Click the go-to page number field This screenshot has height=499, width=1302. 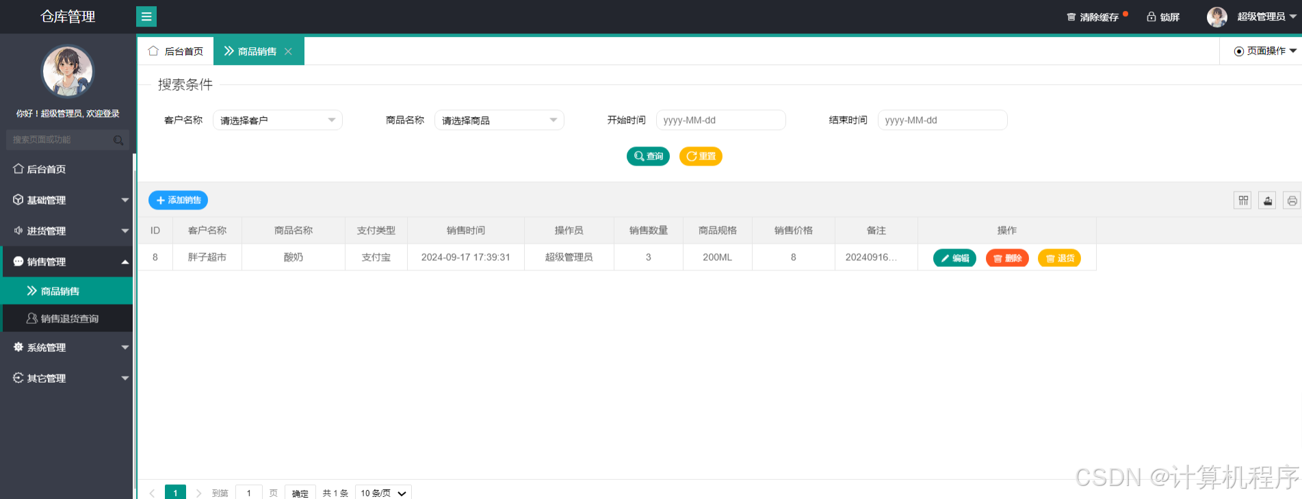point(249,493)
